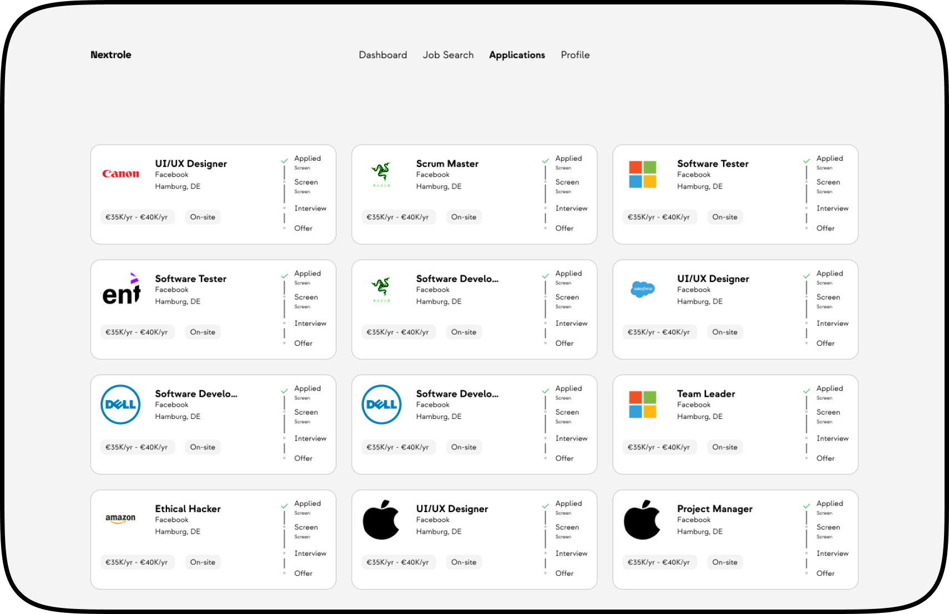Click the Amazon logo on Ethical Hacker card
Screen dimensions: 949x614
(x=120, y=519)
